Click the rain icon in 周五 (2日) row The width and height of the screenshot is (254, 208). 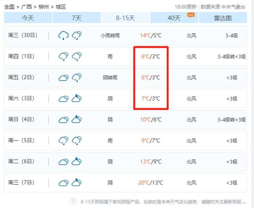point(77,77)
